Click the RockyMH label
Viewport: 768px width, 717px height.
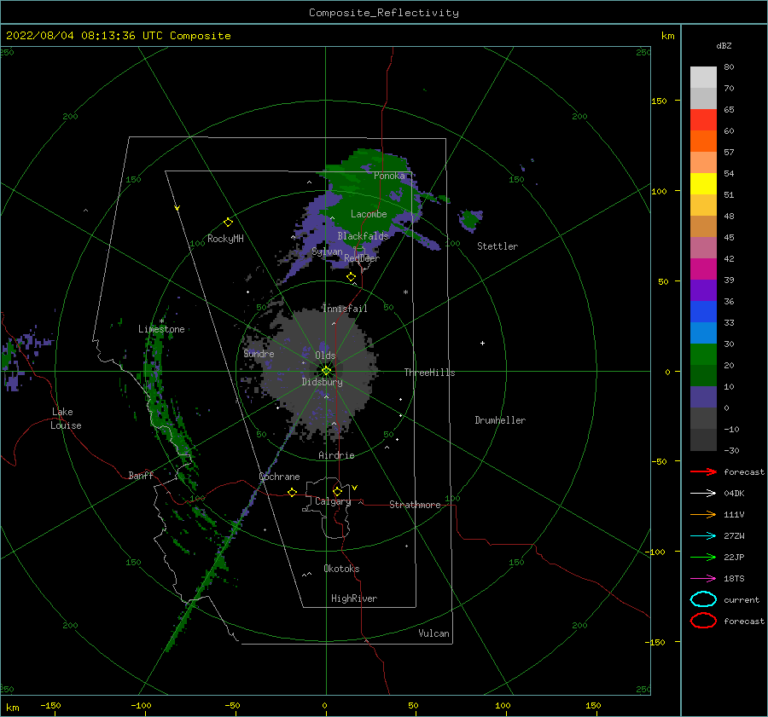(x=225, y=239)
